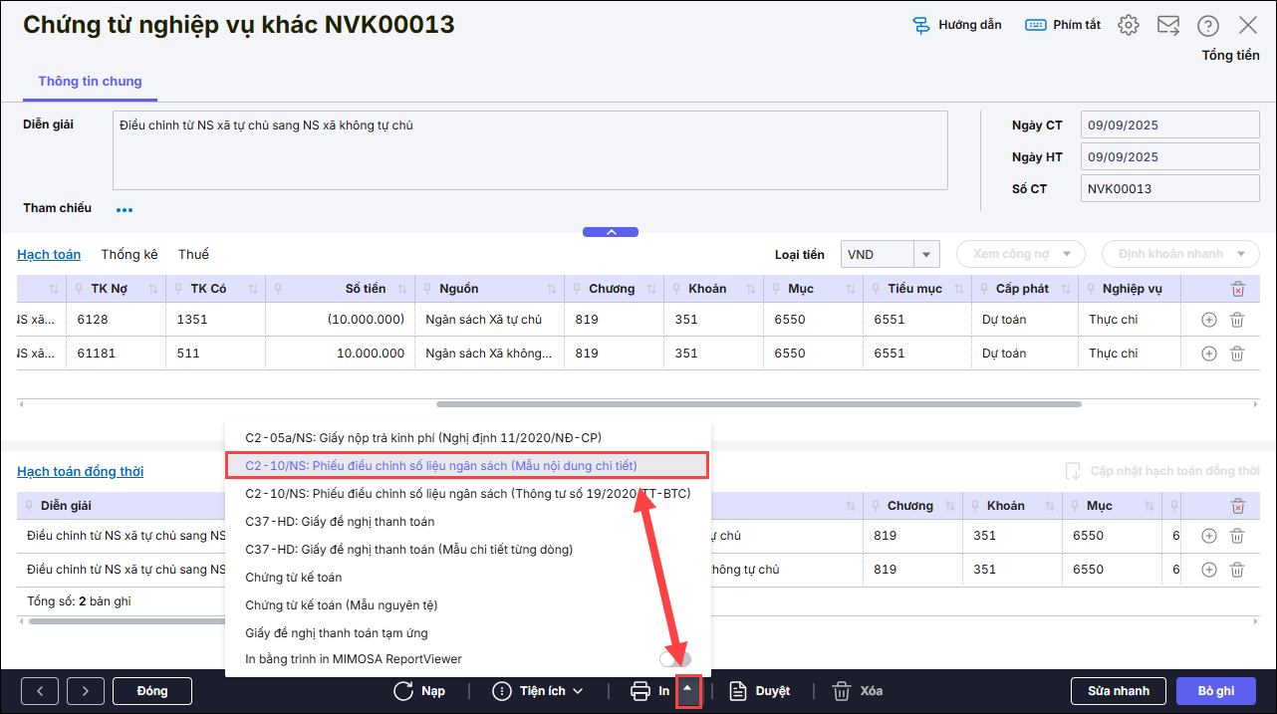The height and width of the screenshot is (714, 1277).
Task: Open the mail feedback icon in header
Action: pyautogui.click(x=1167, y=26)
